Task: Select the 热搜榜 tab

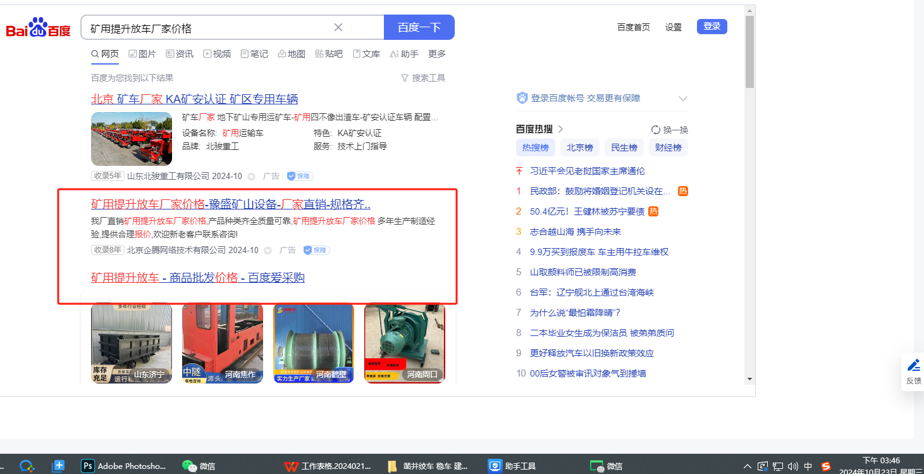Action: 536,147
